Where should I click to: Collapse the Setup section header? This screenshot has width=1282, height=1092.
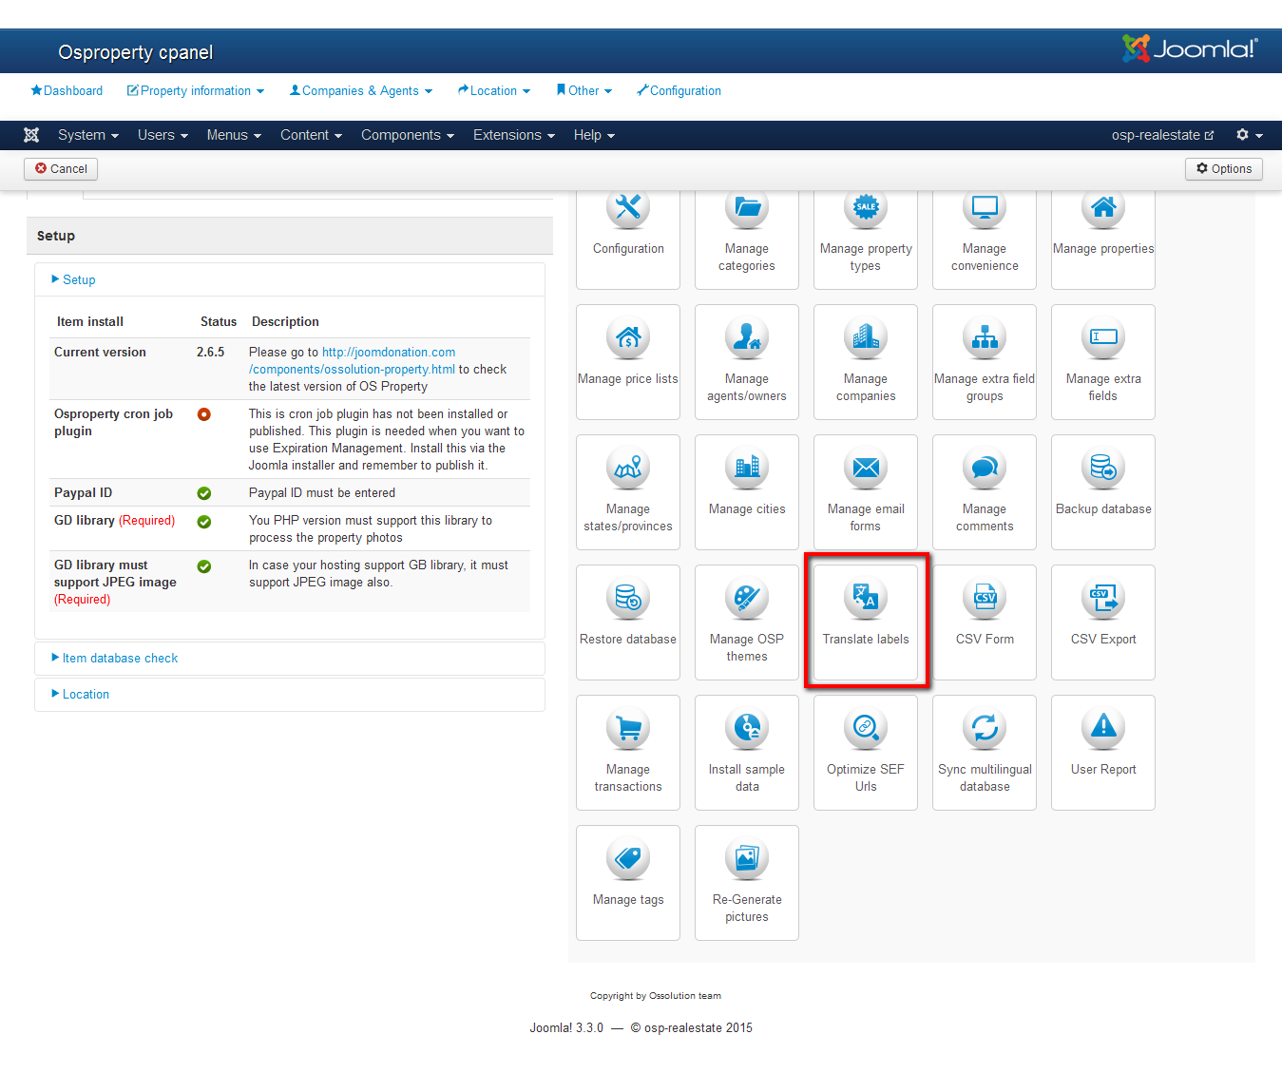pos(79,279)
